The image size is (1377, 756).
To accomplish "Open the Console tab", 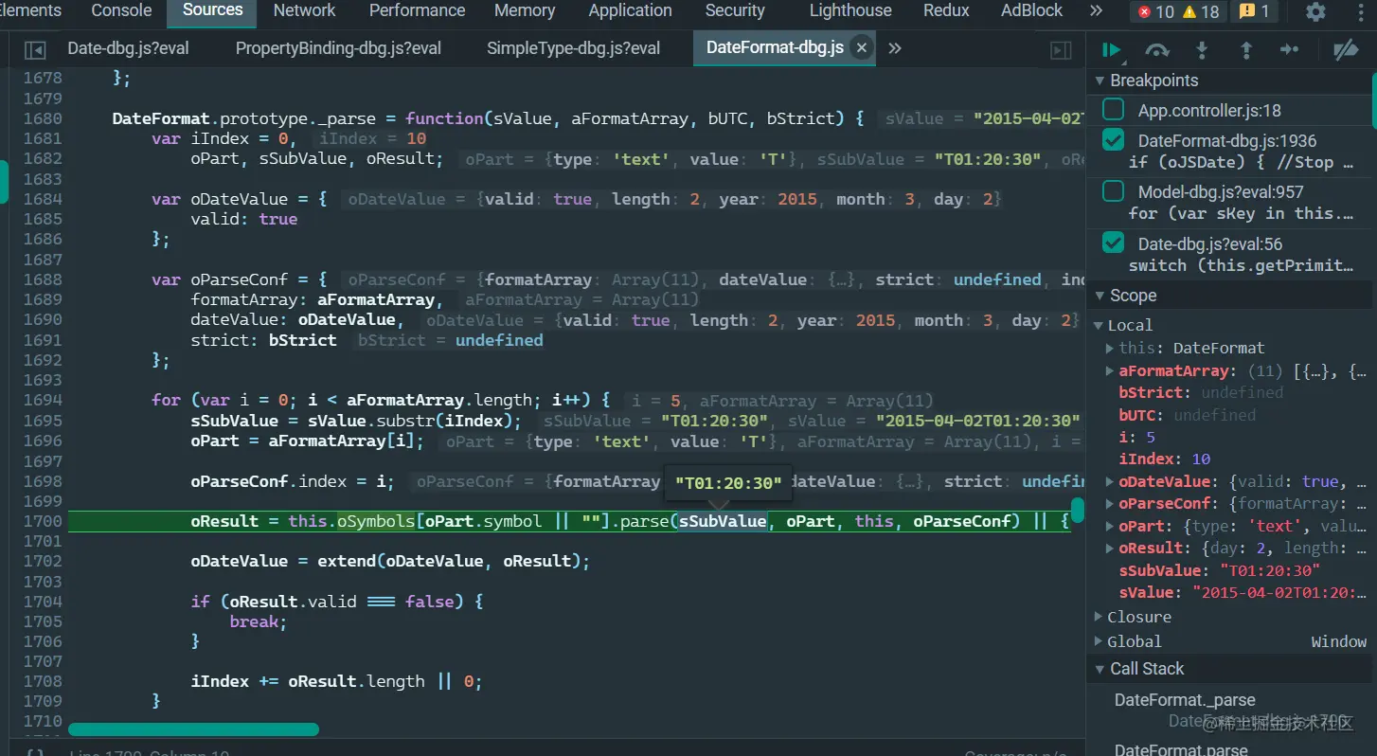I will [x=121, y=10].
